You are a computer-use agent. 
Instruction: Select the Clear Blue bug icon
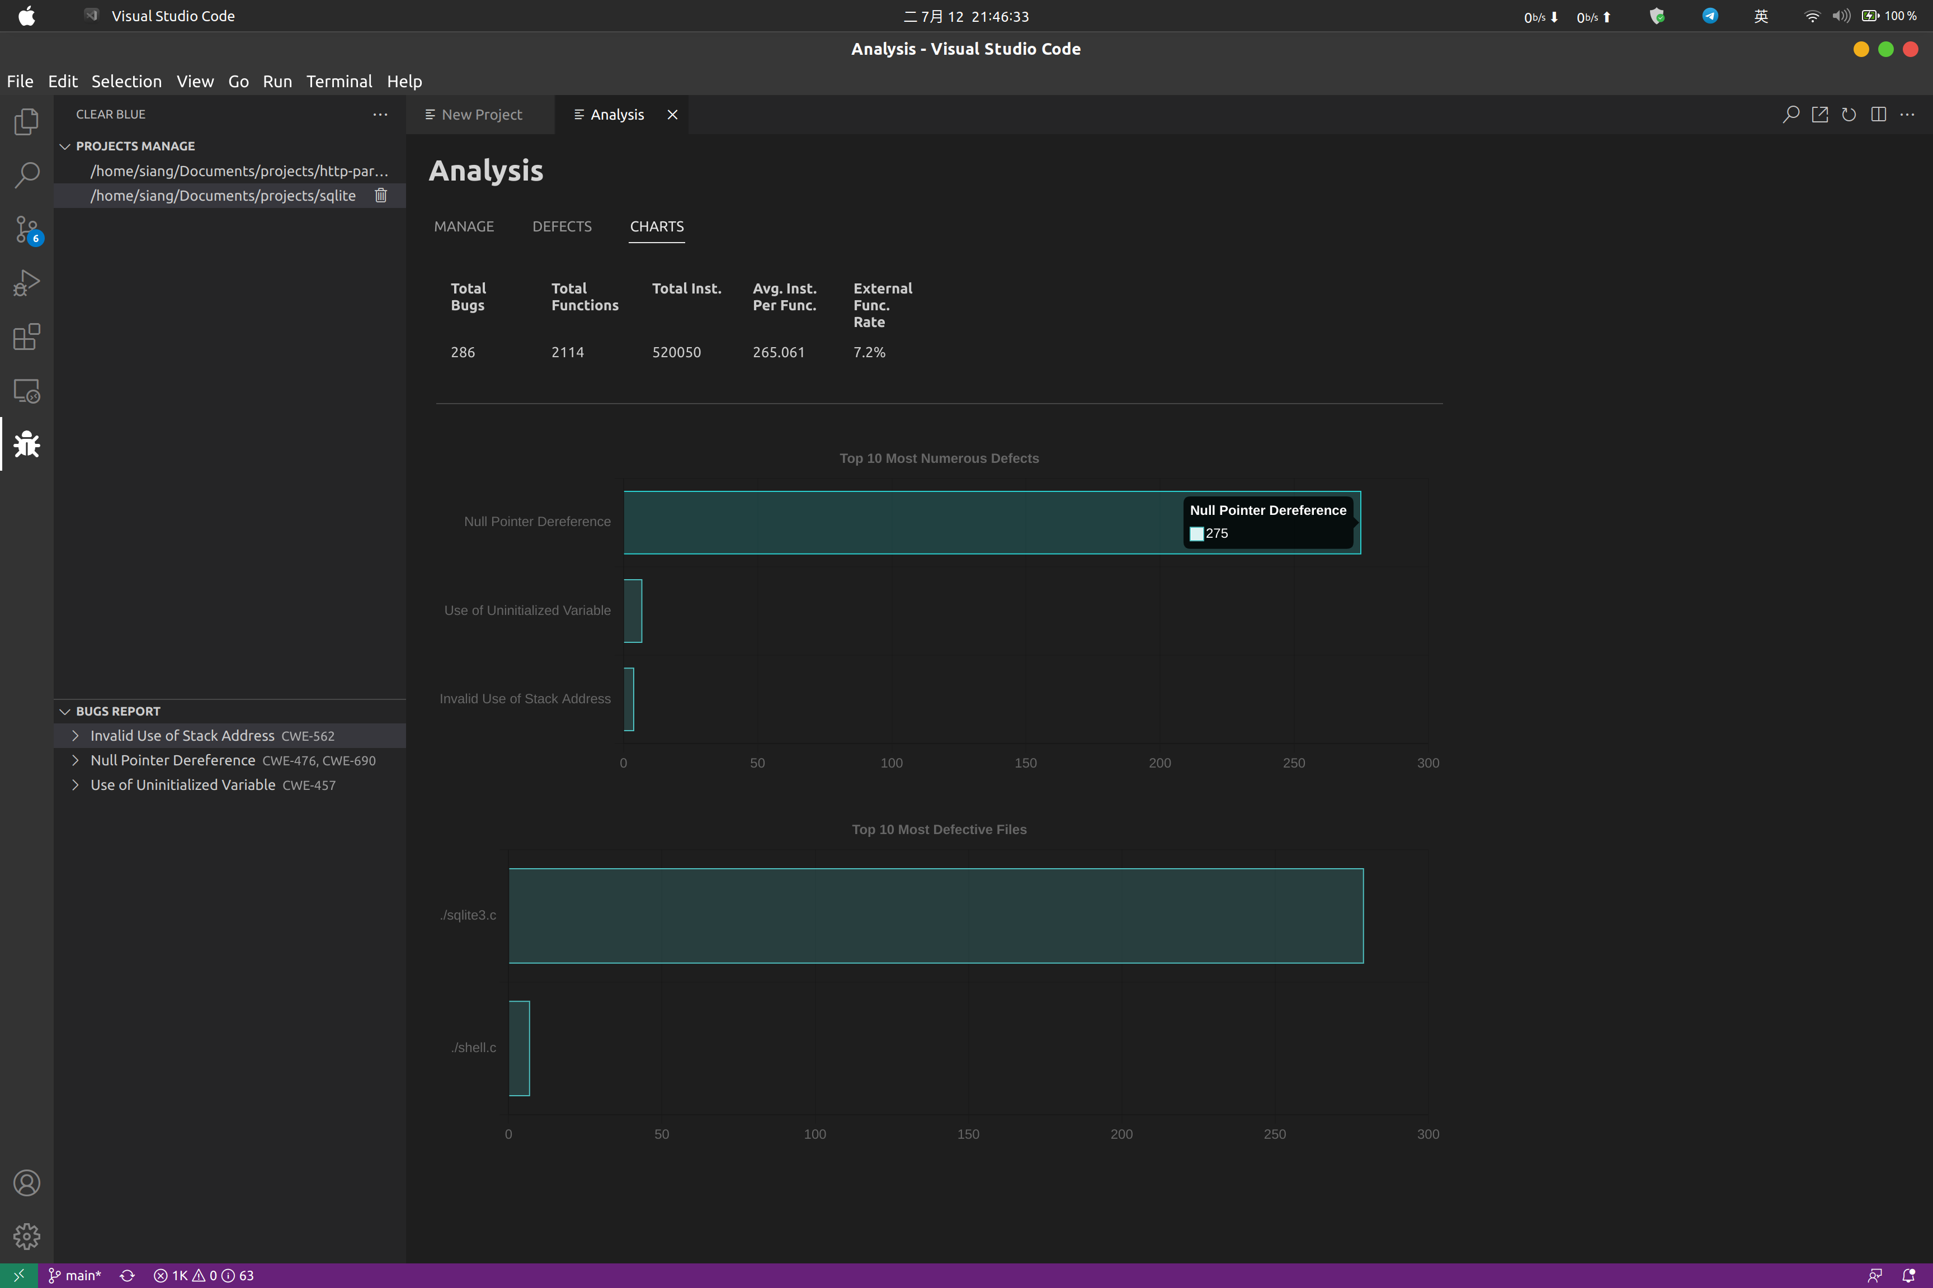click(x=26, y=444)
